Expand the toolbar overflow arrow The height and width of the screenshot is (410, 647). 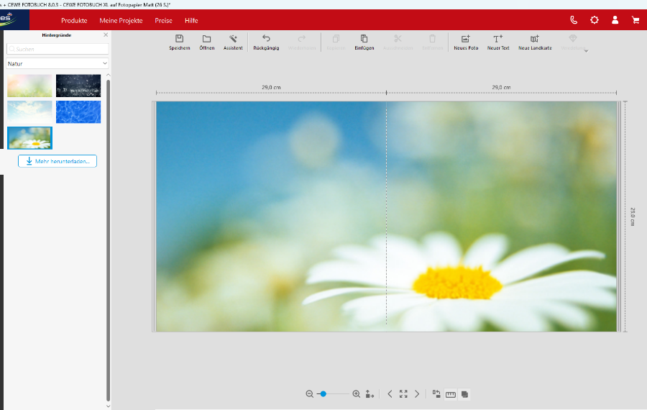[x=586, y=51]
